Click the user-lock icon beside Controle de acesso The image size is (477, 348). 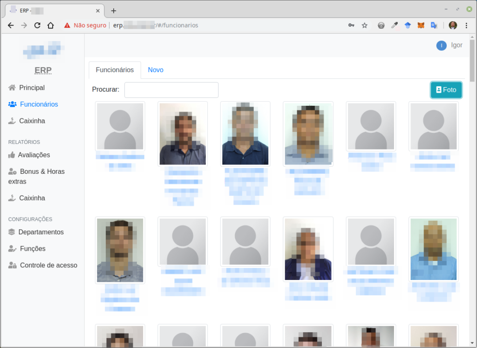(13, 265)
